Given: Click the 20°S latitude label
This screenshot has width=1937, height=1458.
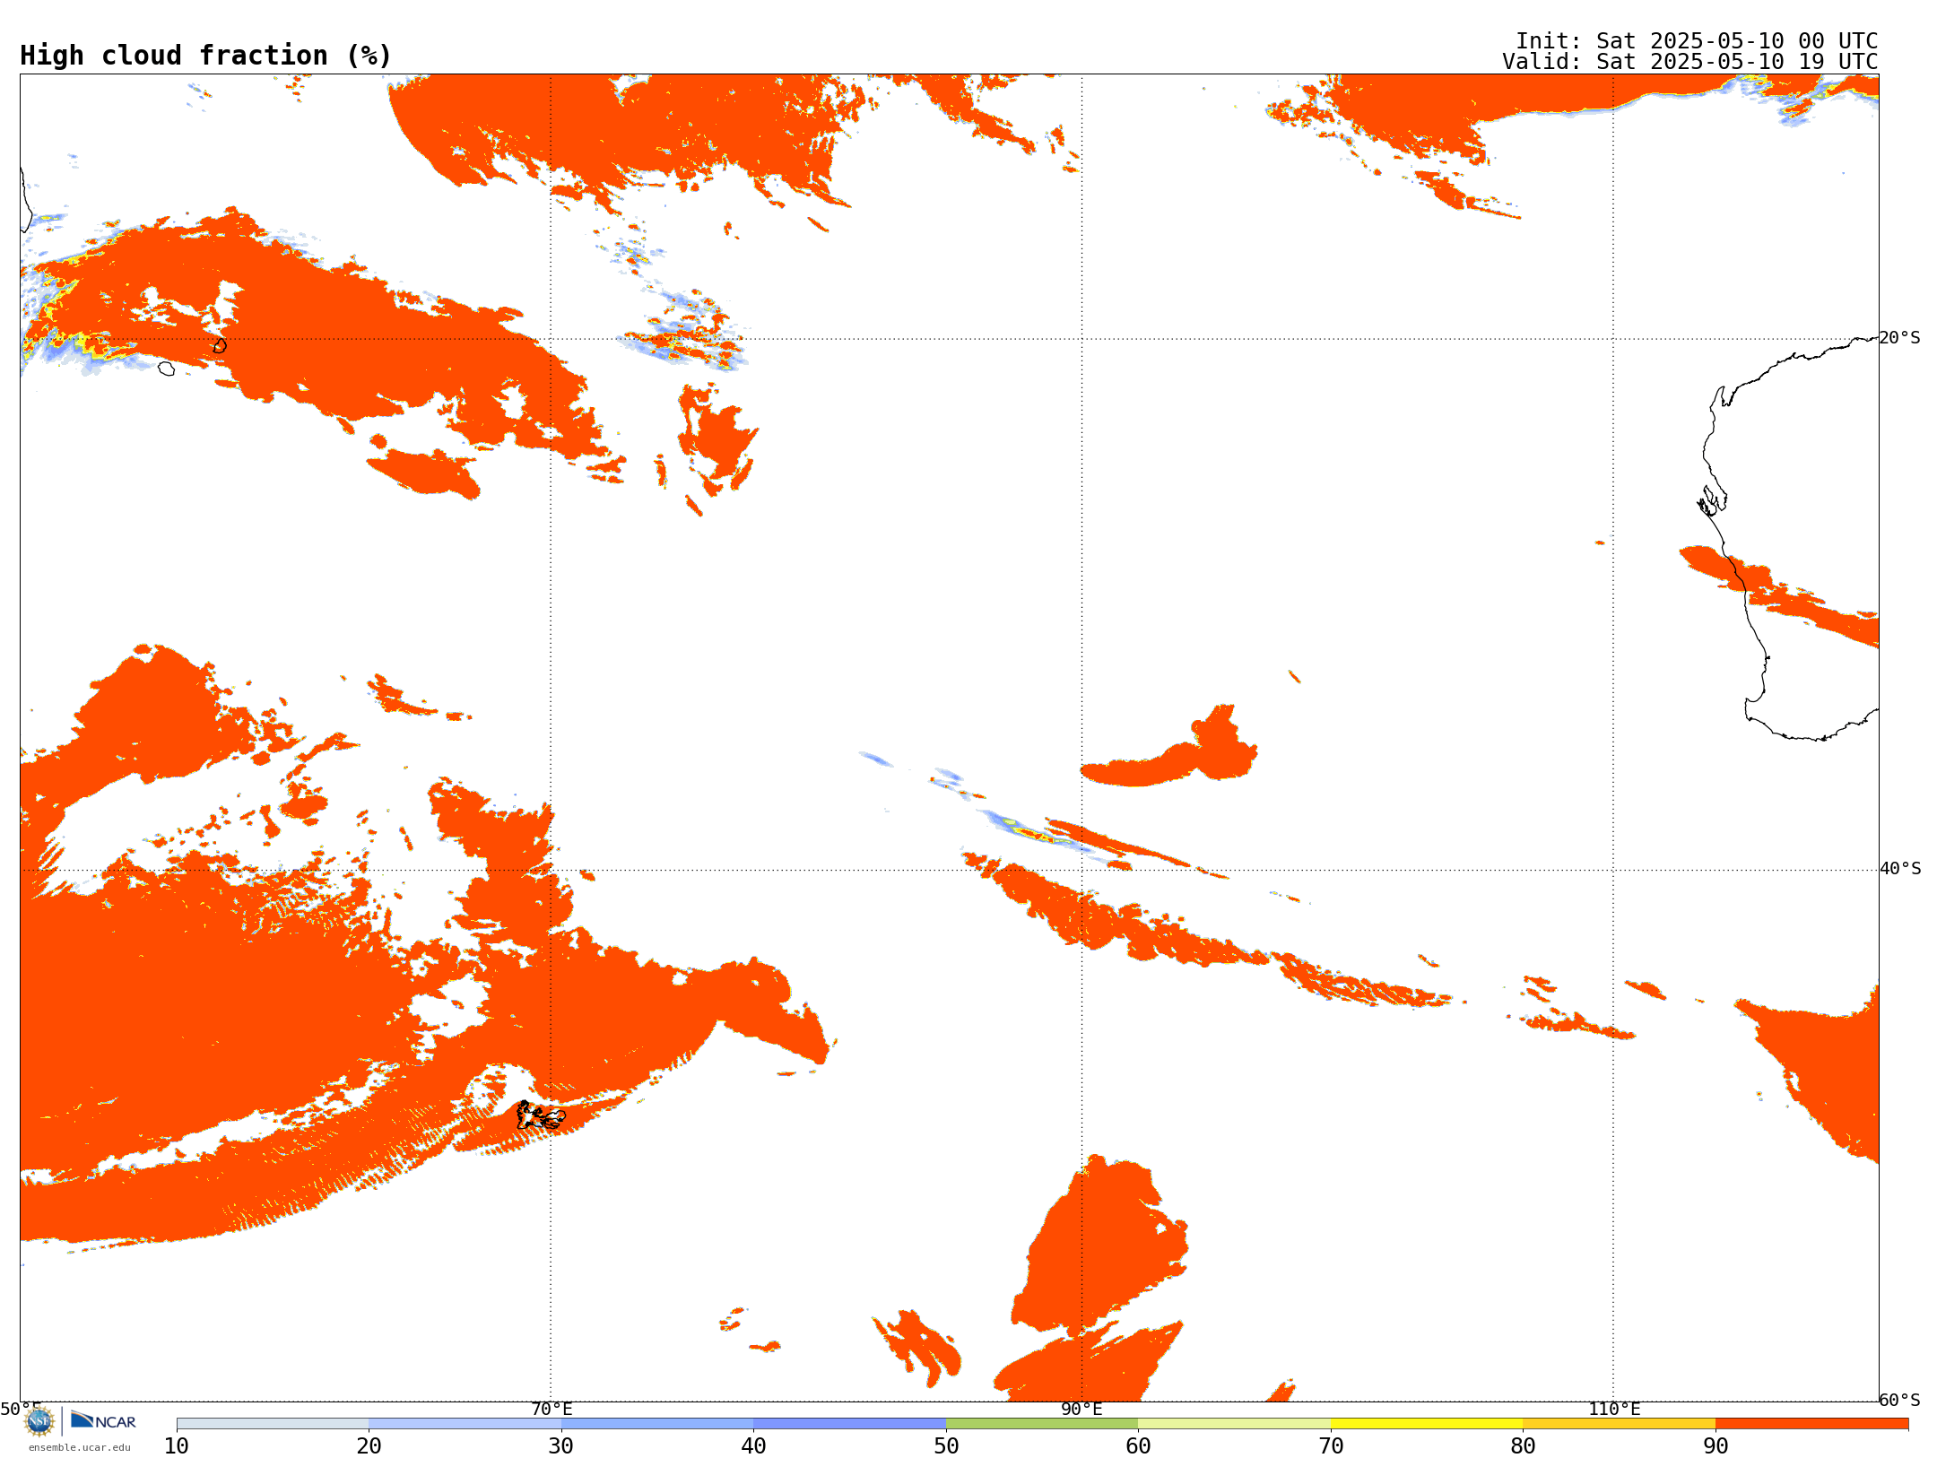Looking at the screenshot, I should click(x=1900, y=338).
